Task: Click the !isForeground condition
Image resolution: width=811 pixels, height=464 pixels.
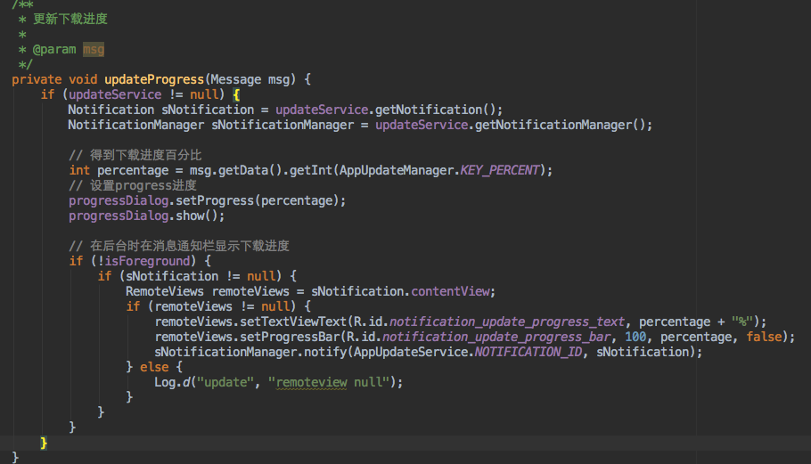Action: [143, 261]
